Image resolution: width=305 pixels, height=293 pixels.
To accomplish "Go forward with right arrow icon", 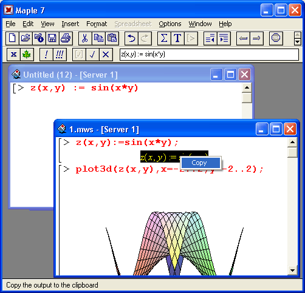I will tap(256, 38).
